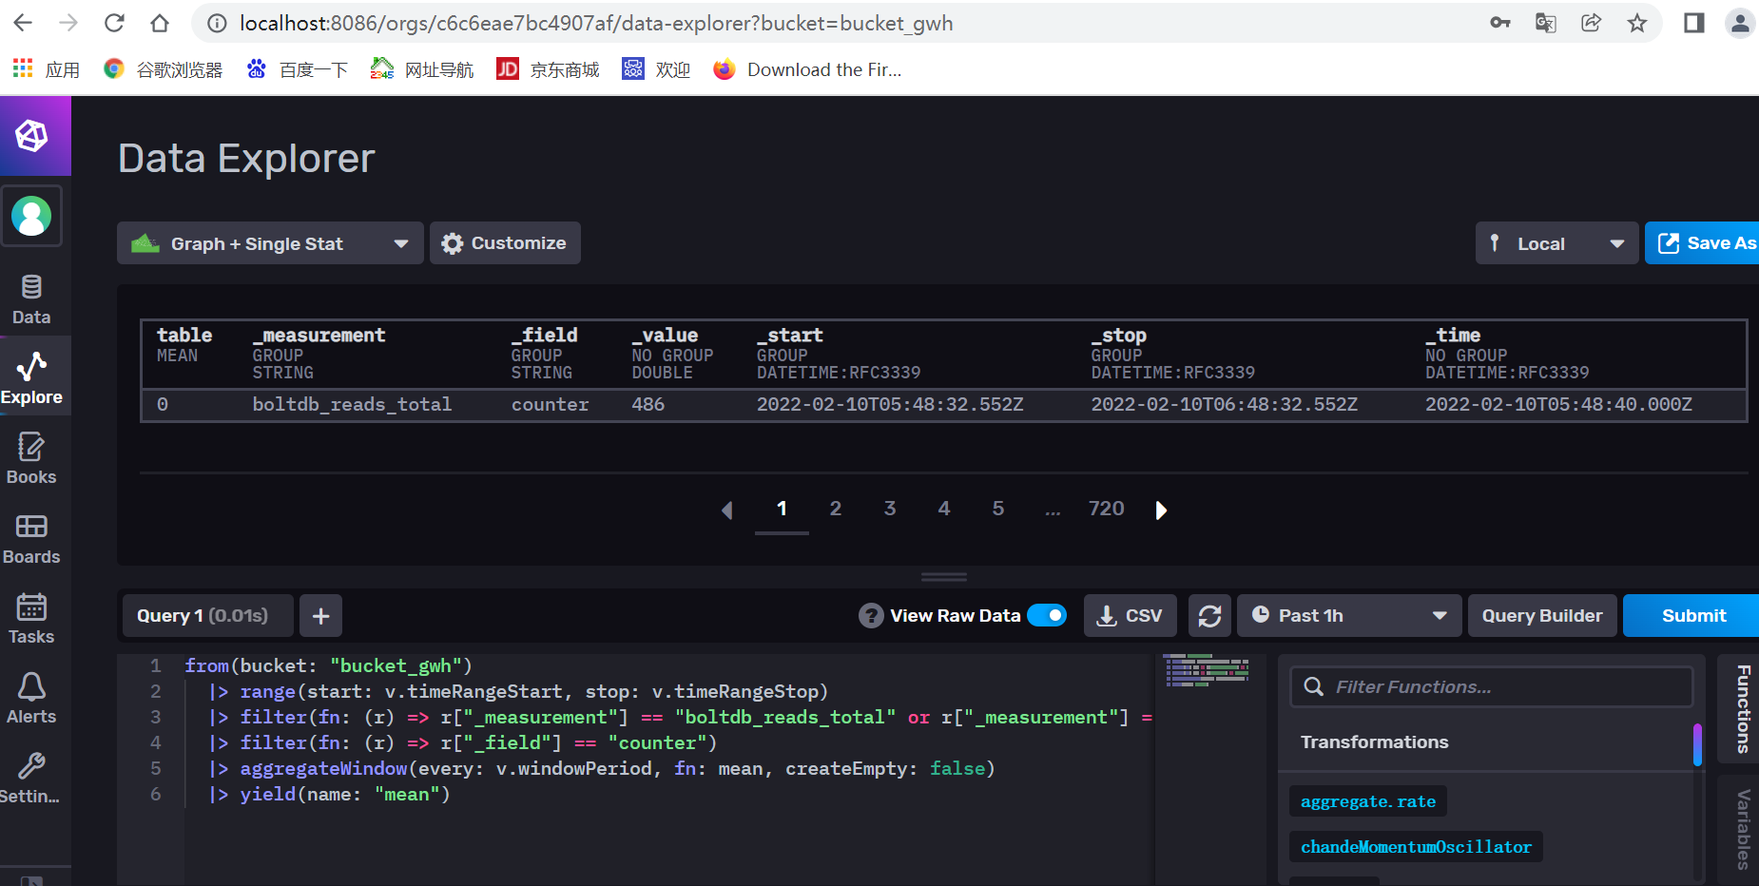Open Settings wrench in sidebar

tap(31, 778)
